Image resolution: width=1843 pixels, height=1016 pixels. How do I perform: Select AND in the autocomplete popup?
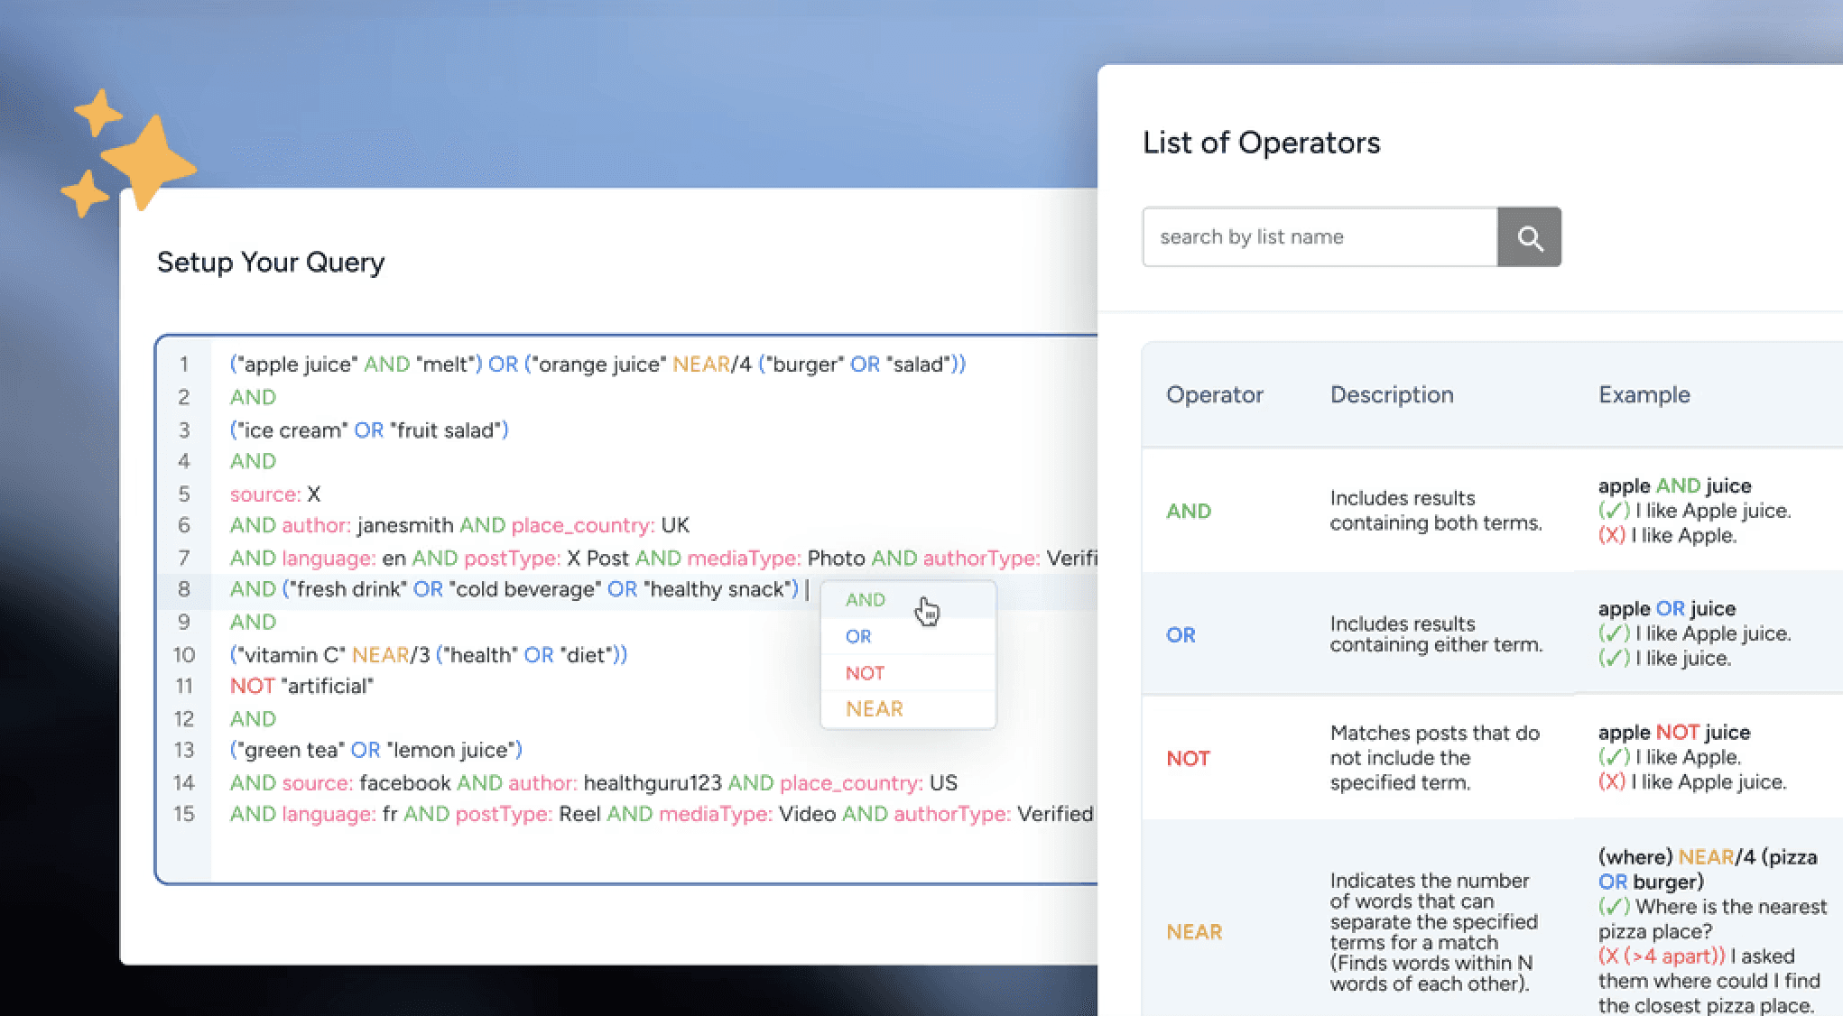[865, 600]
